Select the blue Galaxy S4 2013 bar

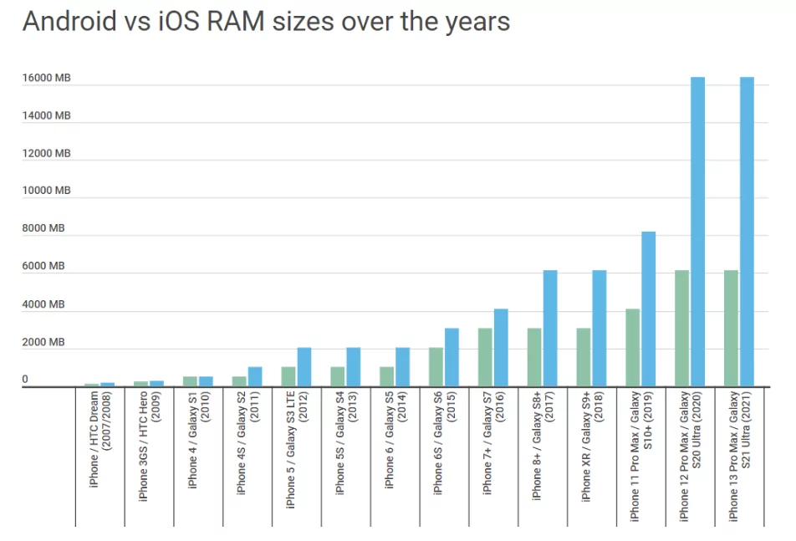click(353, 367)
